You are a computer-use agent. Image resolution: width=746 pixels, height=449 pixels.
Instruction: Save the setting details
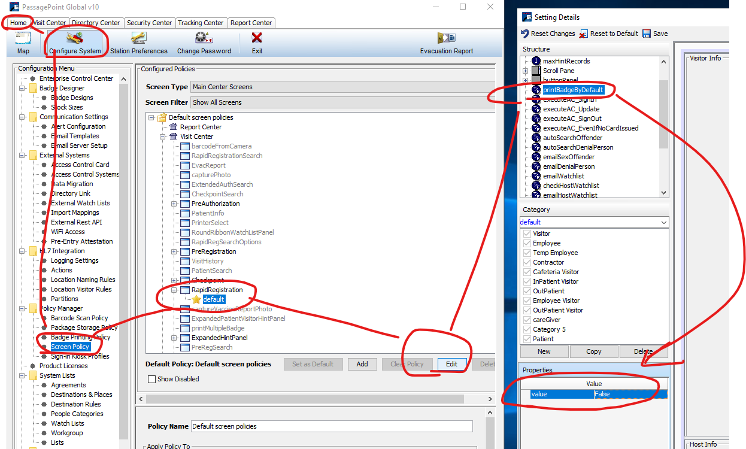[655, 34]
